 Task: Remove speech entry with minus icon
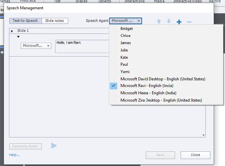click(189, 22)
